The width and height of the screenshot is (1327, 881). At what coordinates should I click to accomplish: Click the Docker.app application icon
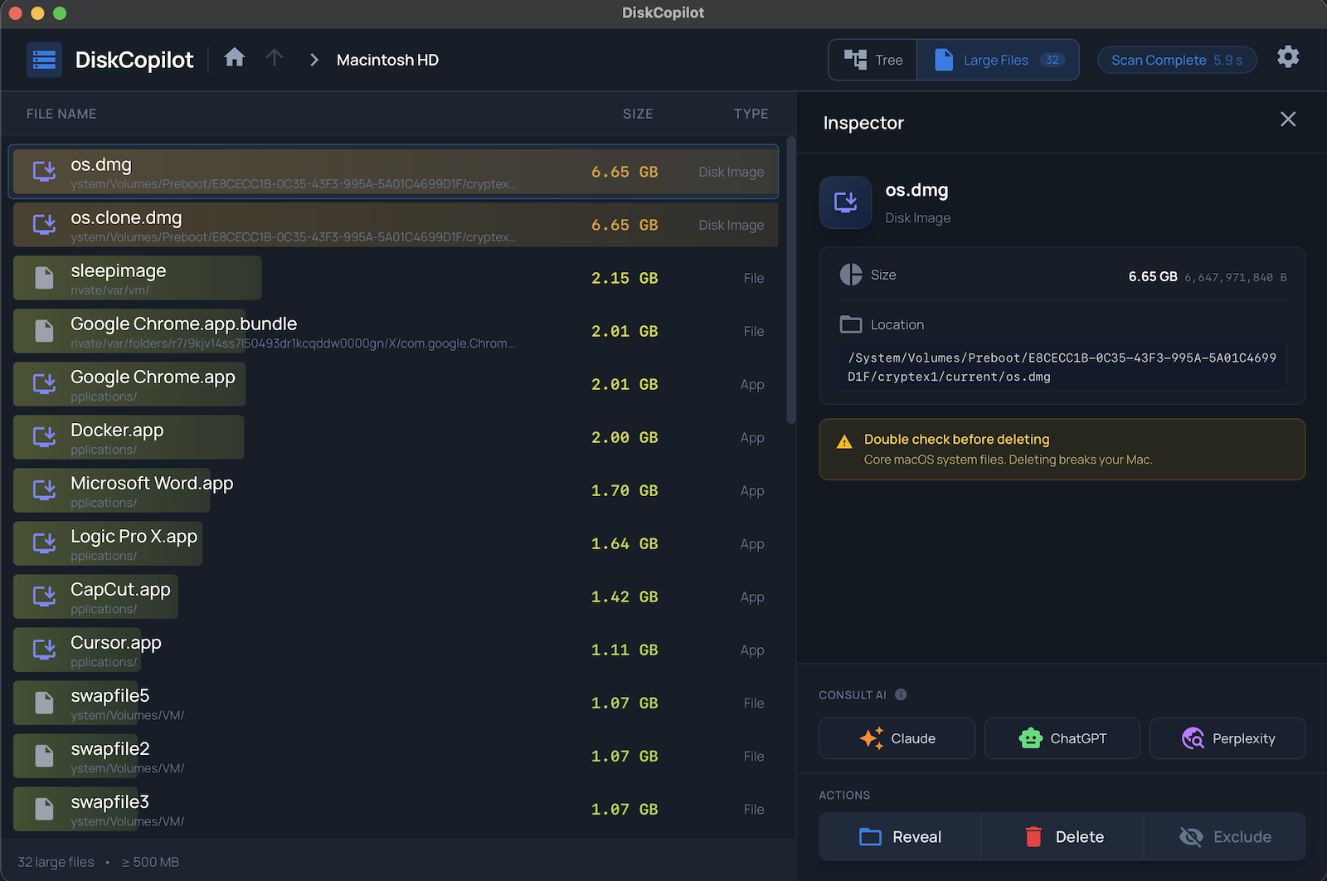tap(42, 437)
